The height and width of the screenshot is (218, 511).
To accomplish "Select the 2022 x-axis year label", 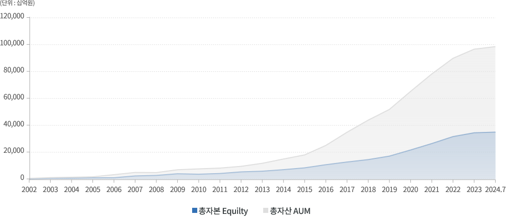I will coord(453,190).
